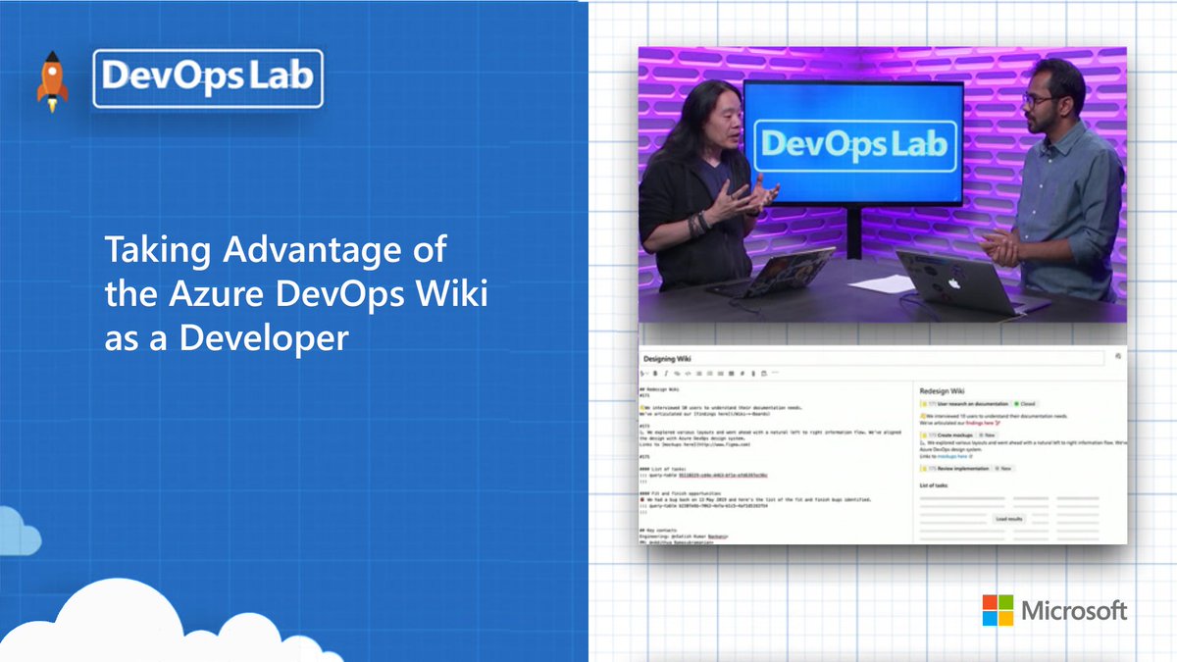Click the icon right of the wiki title field
1177x662 pixels.
pyautogui.click(x=1119, y=358)
